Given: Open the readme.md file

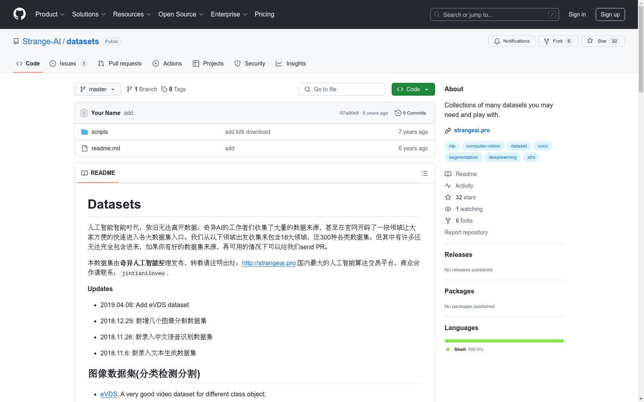Looking at the screenshot, I should (x=105, y=148).
